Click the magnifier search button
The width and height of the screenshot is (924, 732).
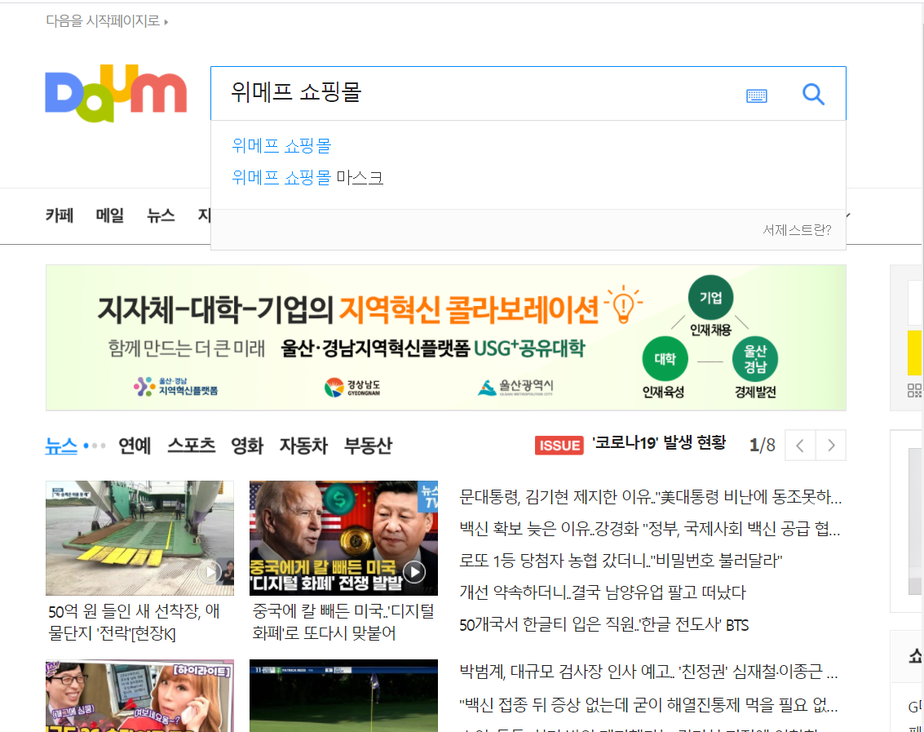pyautogui.click(x=813, y=94)
